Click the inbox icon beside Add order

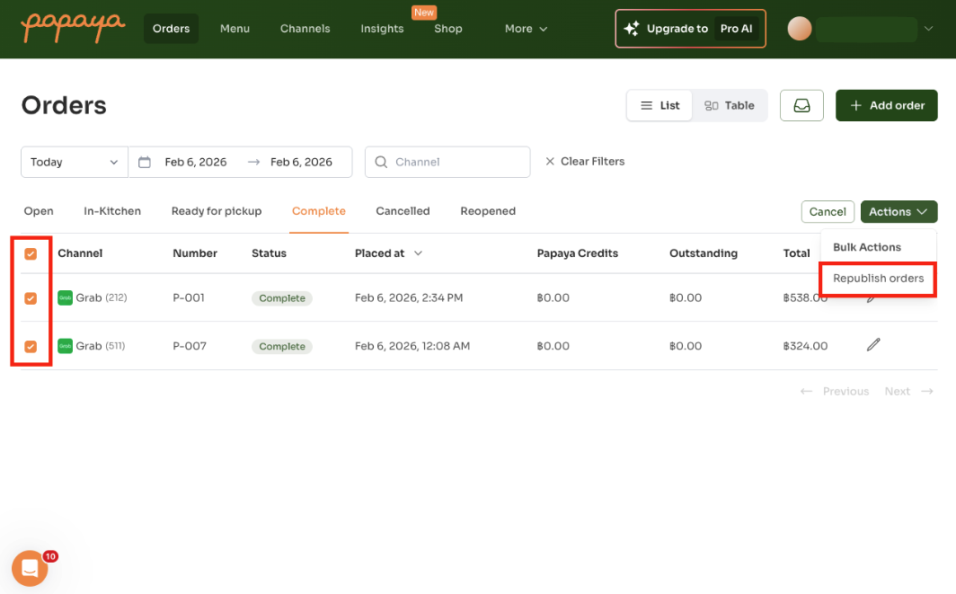pyautogui.click(x=801, y=105)
